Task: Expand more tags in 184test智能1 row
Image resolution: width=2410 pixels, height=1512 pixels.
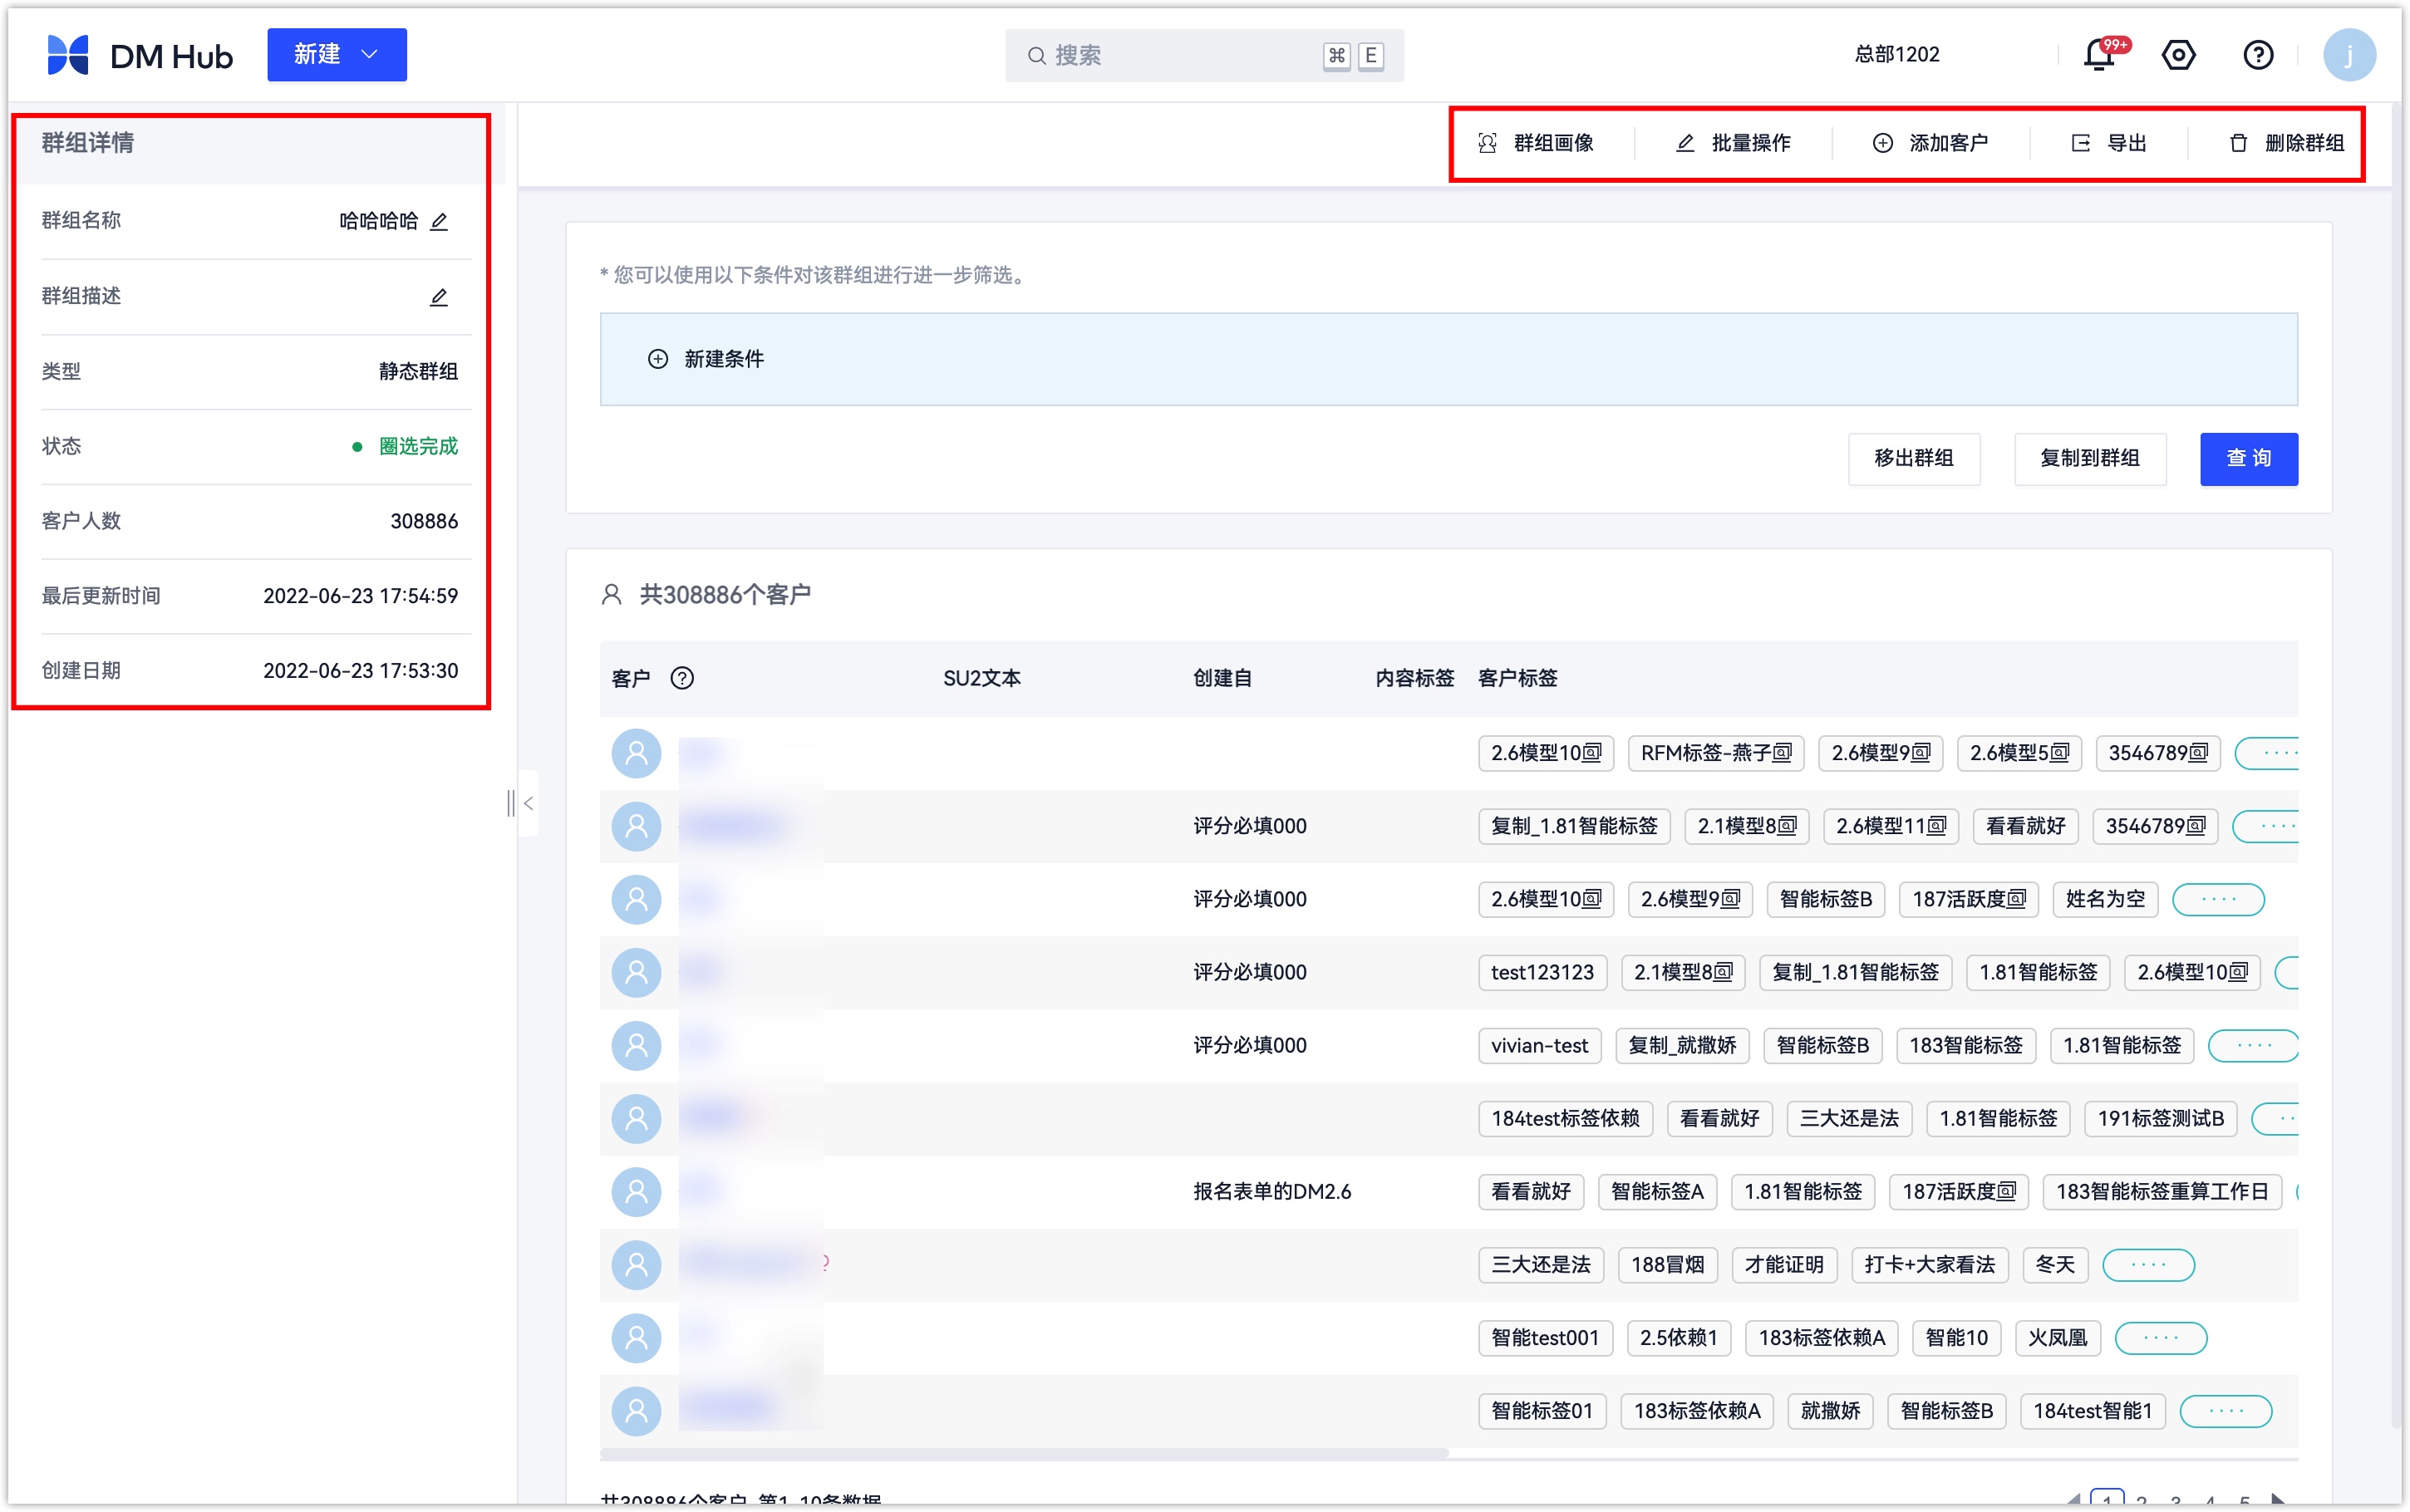Action: click(2225, 1411)
